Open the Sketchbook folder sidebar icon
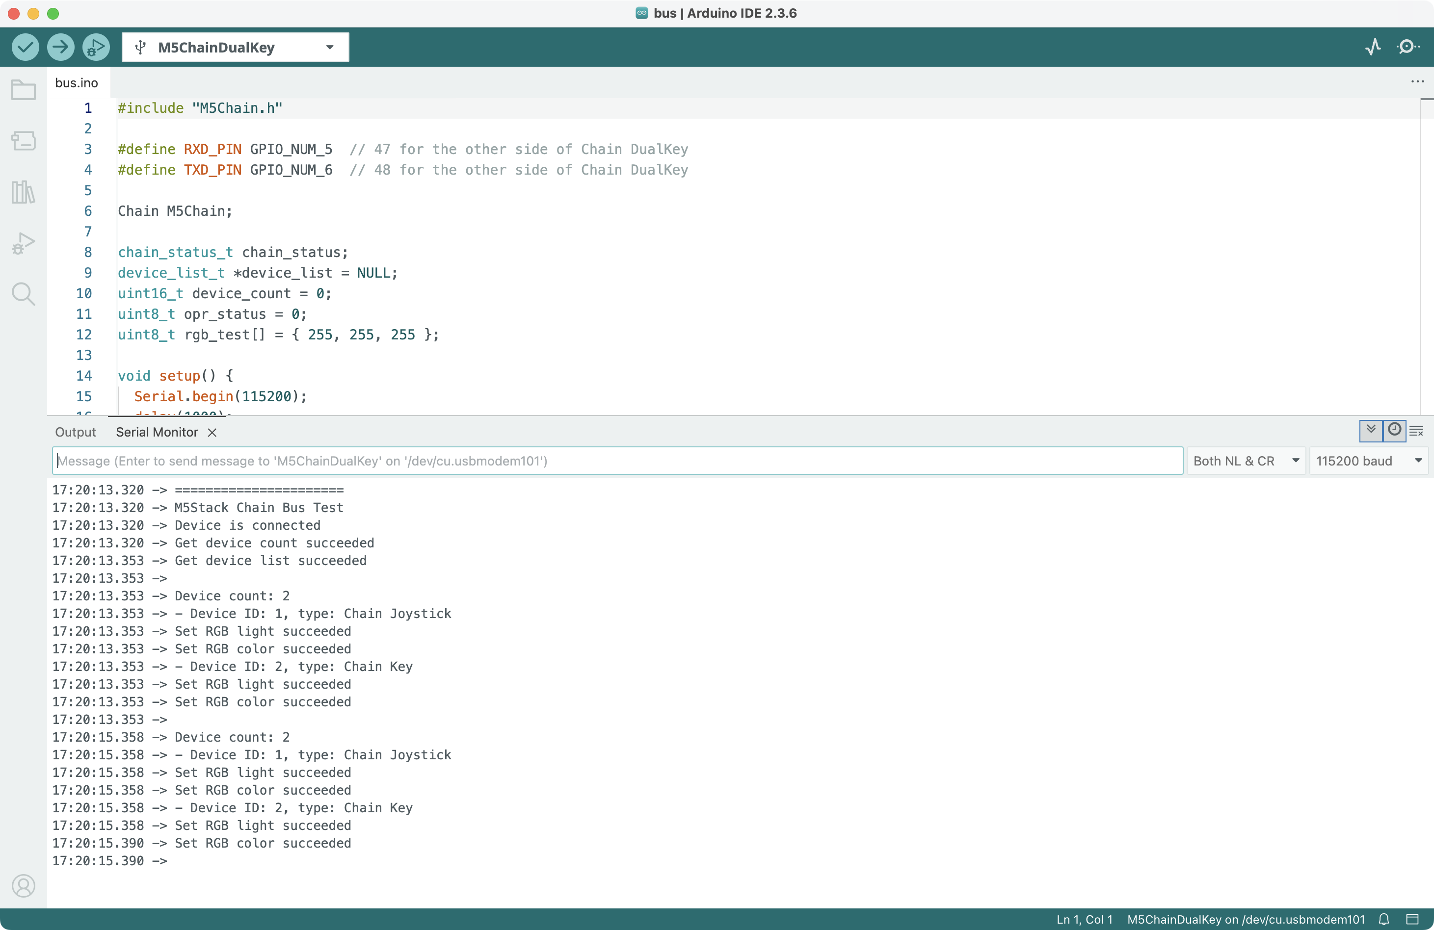 click(24, 90)
